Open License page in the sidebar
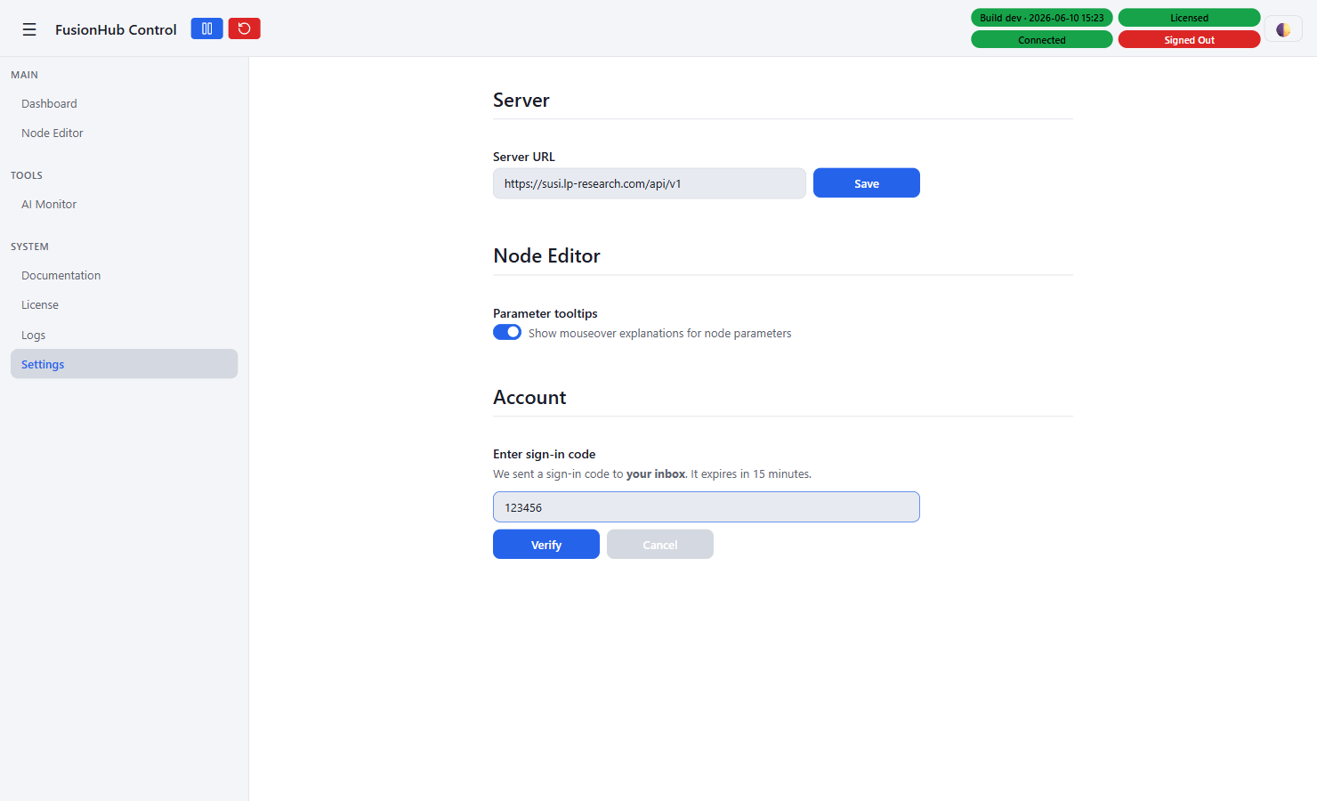Screen dimensions: 1317x801 coord(124,304)
